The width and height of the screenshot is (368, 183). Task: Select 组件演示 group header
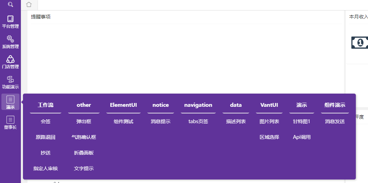[335, 105]
